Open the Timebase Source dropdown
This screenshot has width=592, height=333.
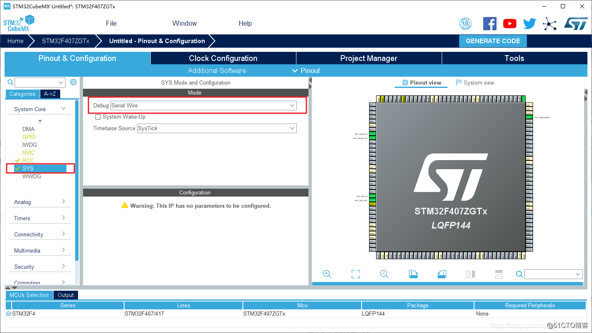click(217, 129)
